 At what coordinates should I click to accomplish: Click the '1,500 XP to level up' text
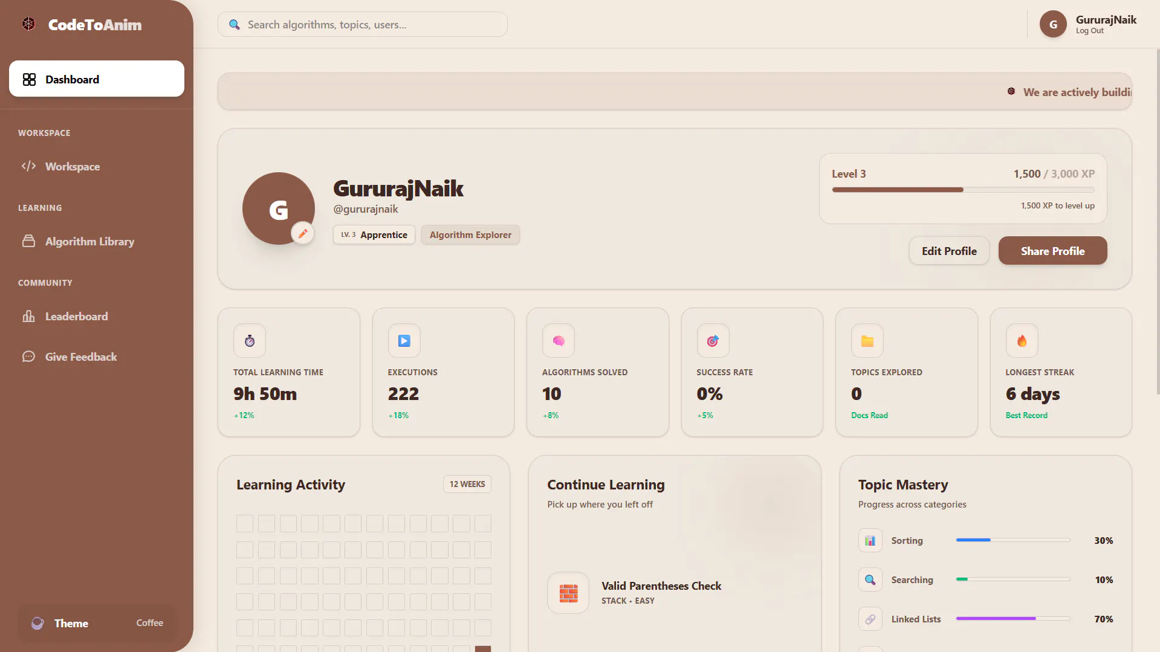pyautogui.click(x=1057, y=205)
